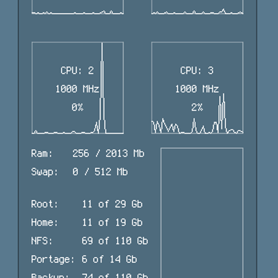Screen dimensions: 278x278
Task: Select the 11 of 29 Gb Root usage
Action: (x=113, y=204)
